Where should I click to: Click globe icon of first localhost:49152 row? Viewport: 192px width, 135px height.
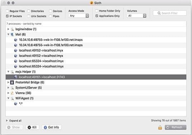pos(16,50)
